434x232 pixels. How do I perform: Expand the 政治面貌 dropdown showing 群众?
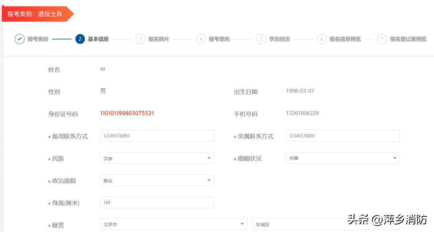point(157,180)
